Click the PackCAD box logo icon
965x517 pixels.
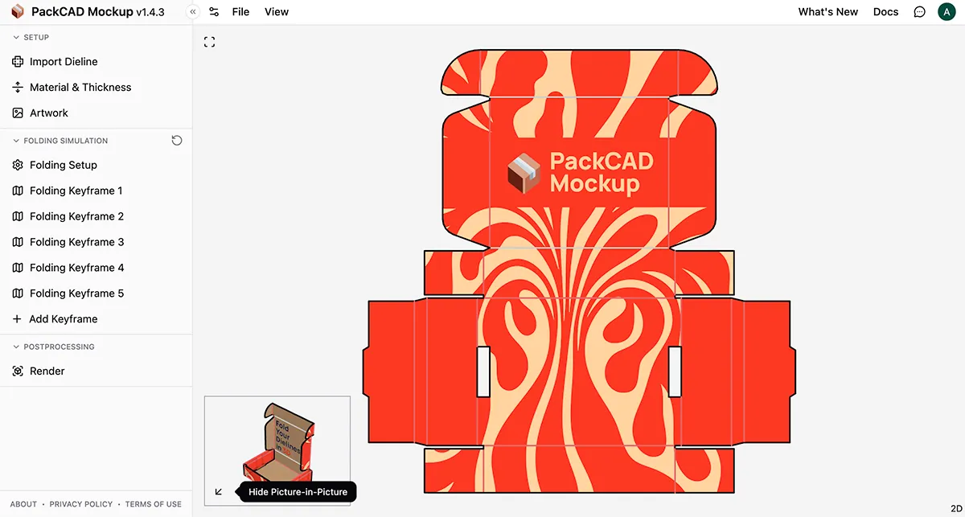(x=17, y=12)
